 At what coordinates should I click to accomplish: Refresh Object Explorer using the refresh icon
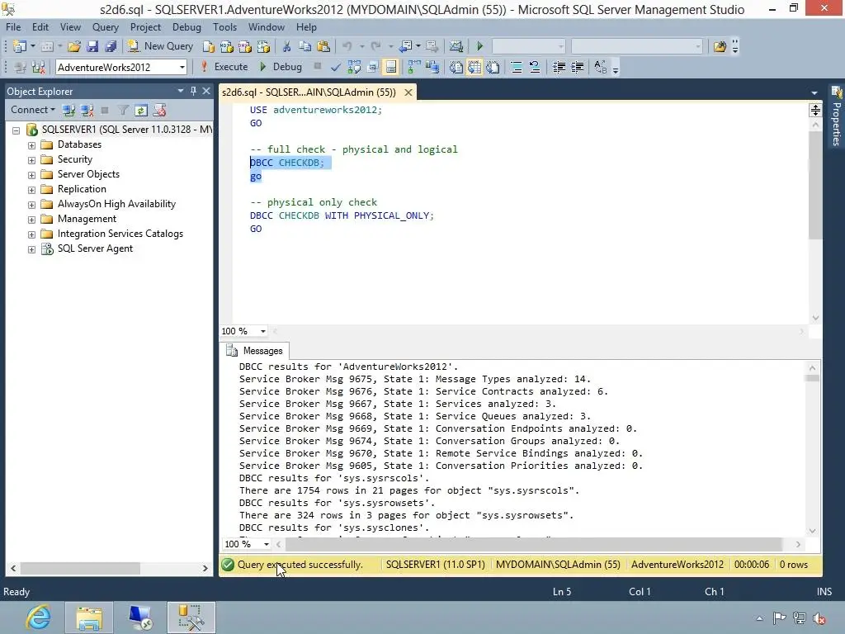point(141,110)
